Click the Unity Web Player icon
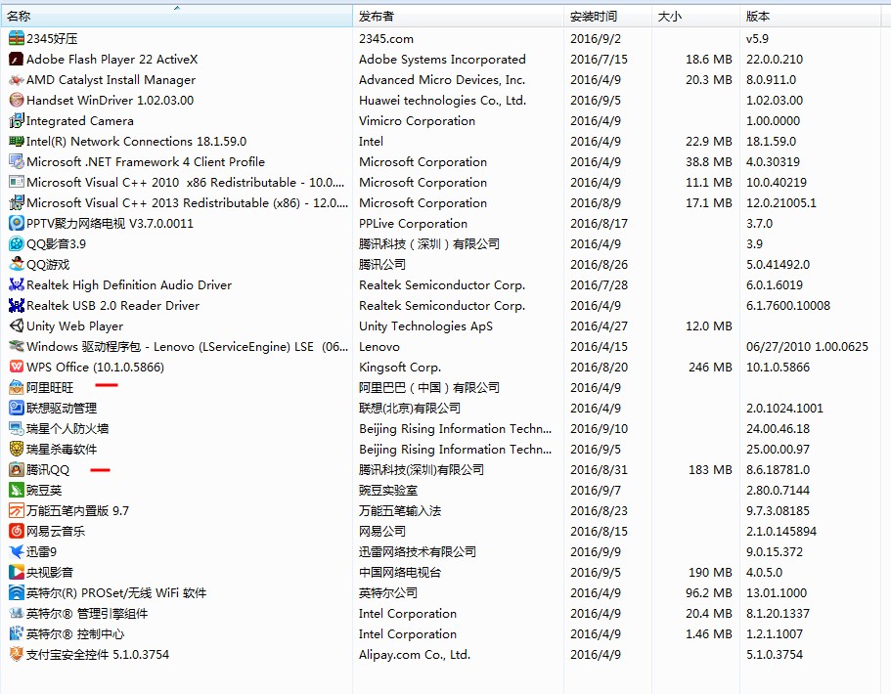 coord(17,326)
